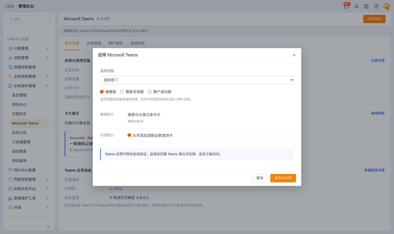The width and height of the screenshot is (394, 234).
Task: Click the 待办中心配置 flag icon
Action: (x=10, y=170)
